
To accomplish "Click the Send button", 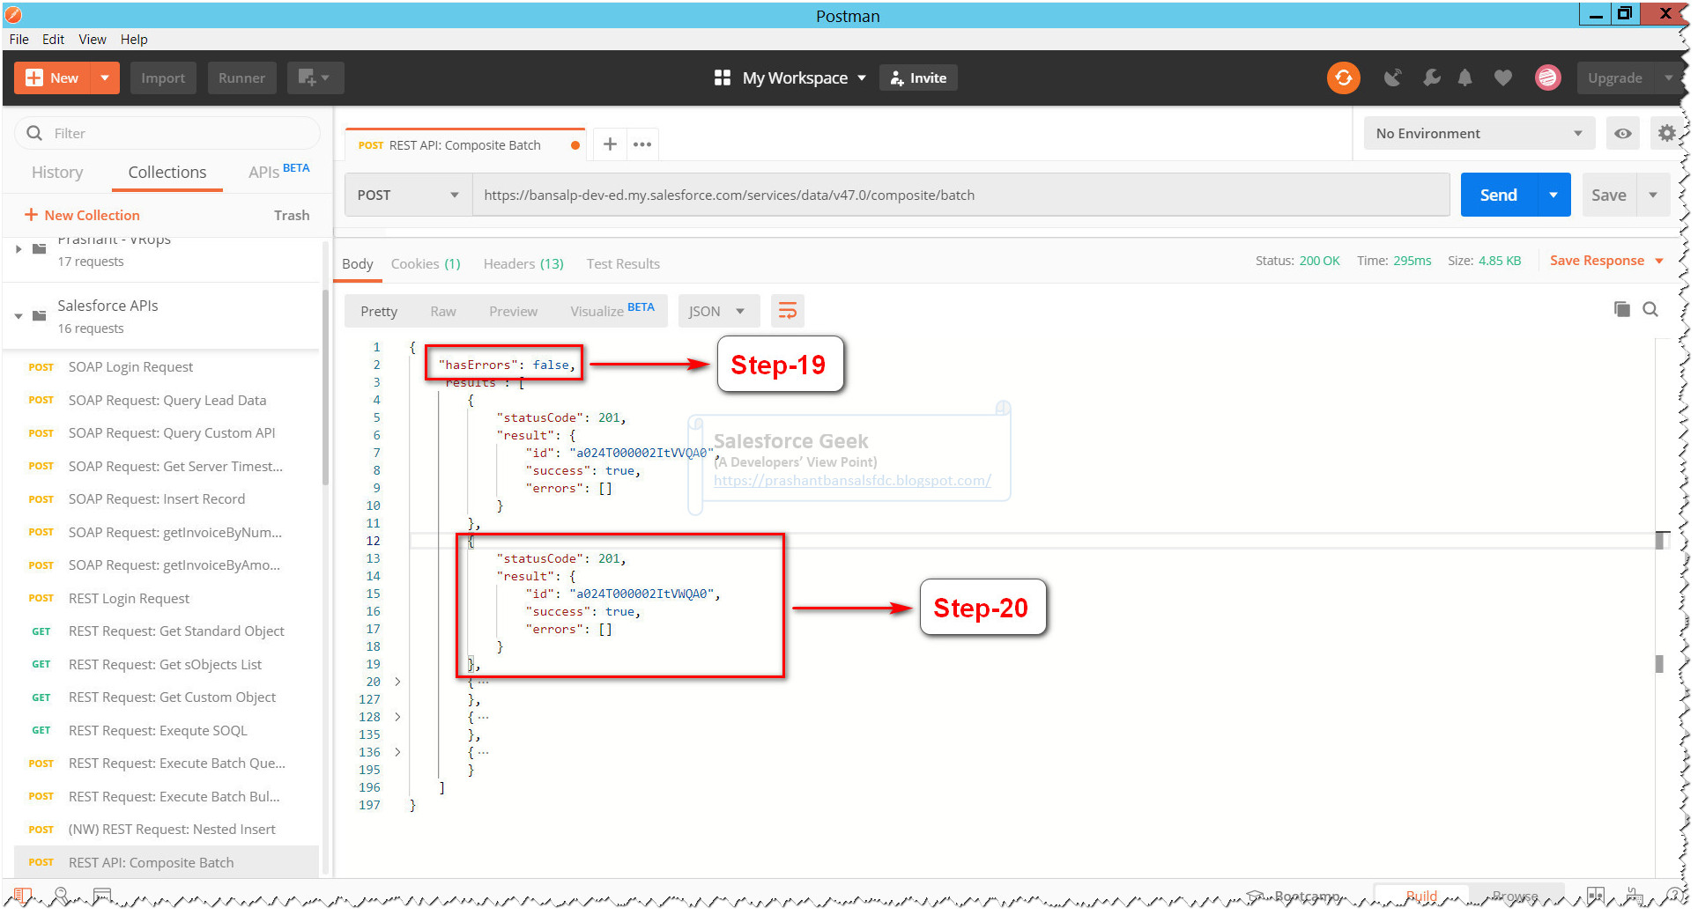I will 1498,195.
